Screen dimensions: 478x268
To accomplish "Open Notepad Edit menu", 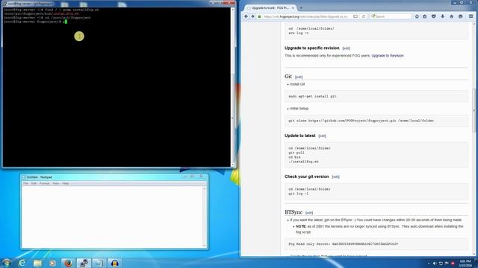I will [x=34, y=184].
